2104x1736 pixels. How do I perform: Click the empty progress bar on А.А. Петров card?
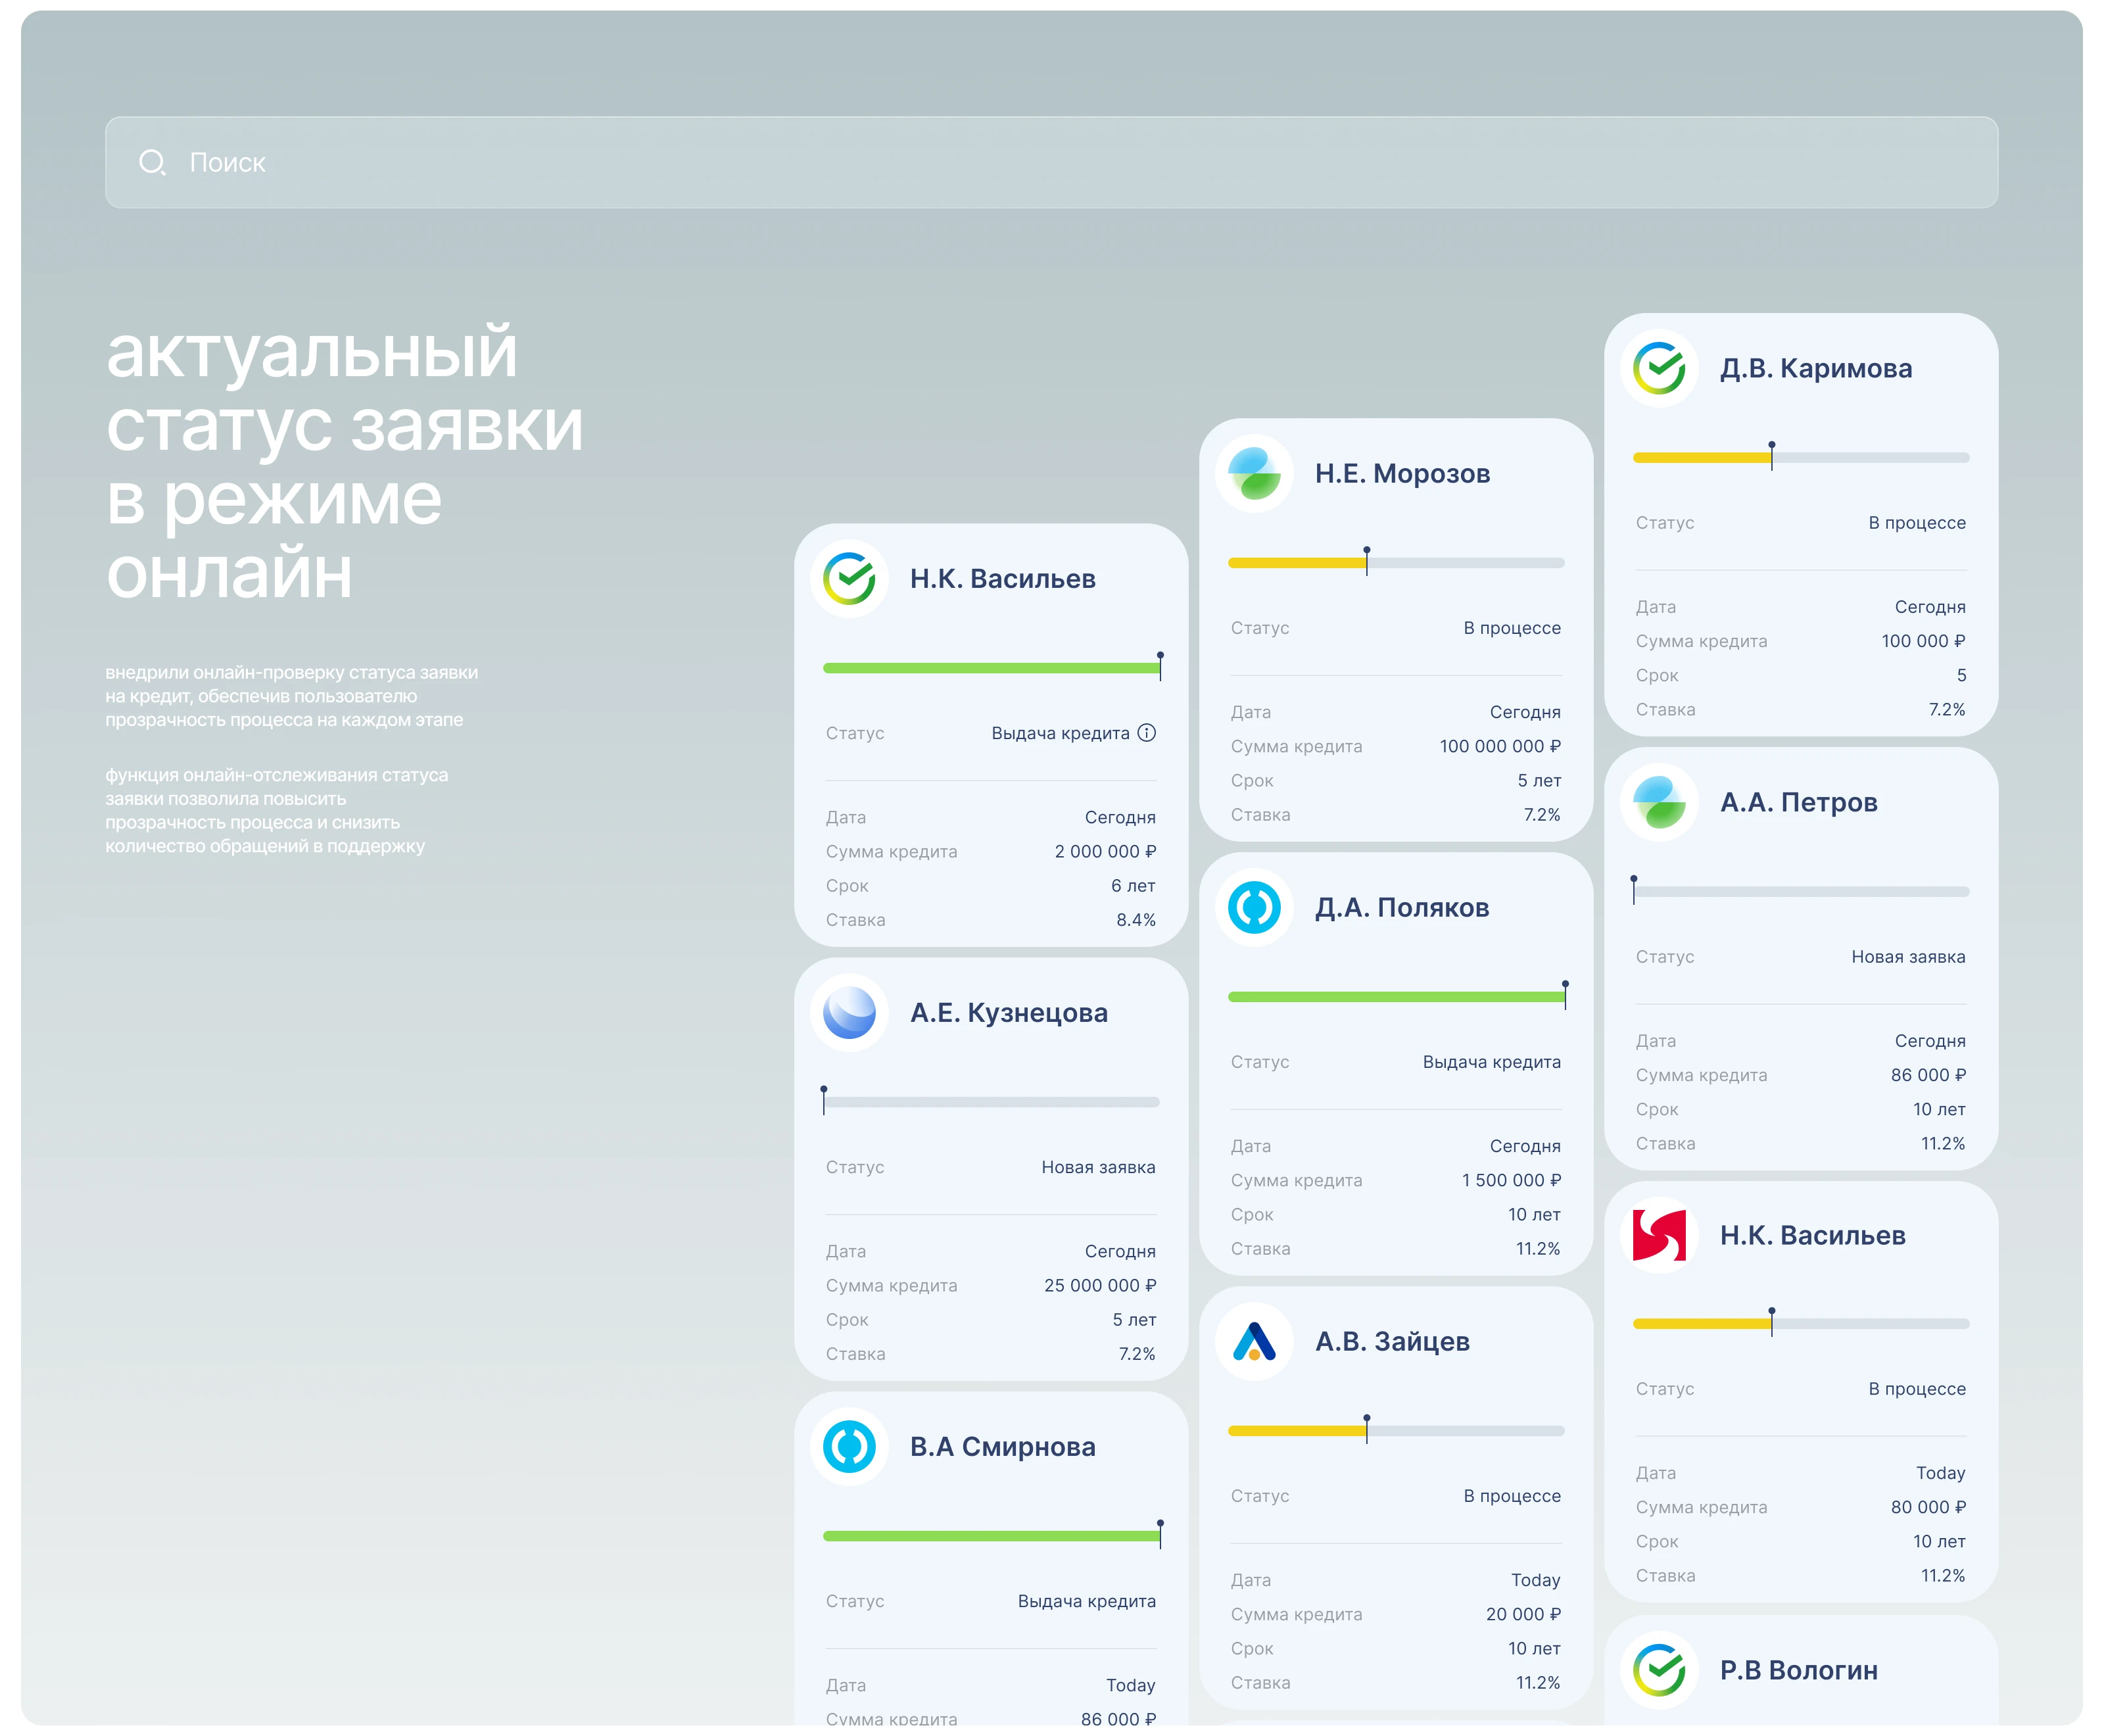tap(1801, 891)
